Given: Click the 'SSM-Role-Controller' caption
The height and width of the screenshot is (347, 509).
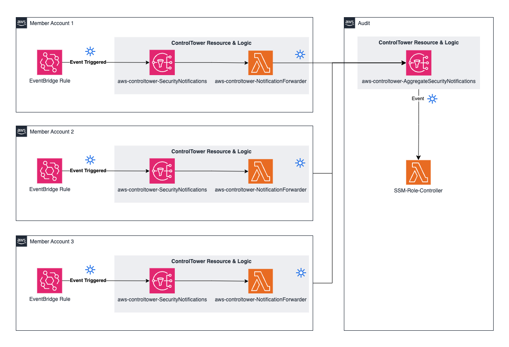Looking at the screenshot, I should (418, 191).
